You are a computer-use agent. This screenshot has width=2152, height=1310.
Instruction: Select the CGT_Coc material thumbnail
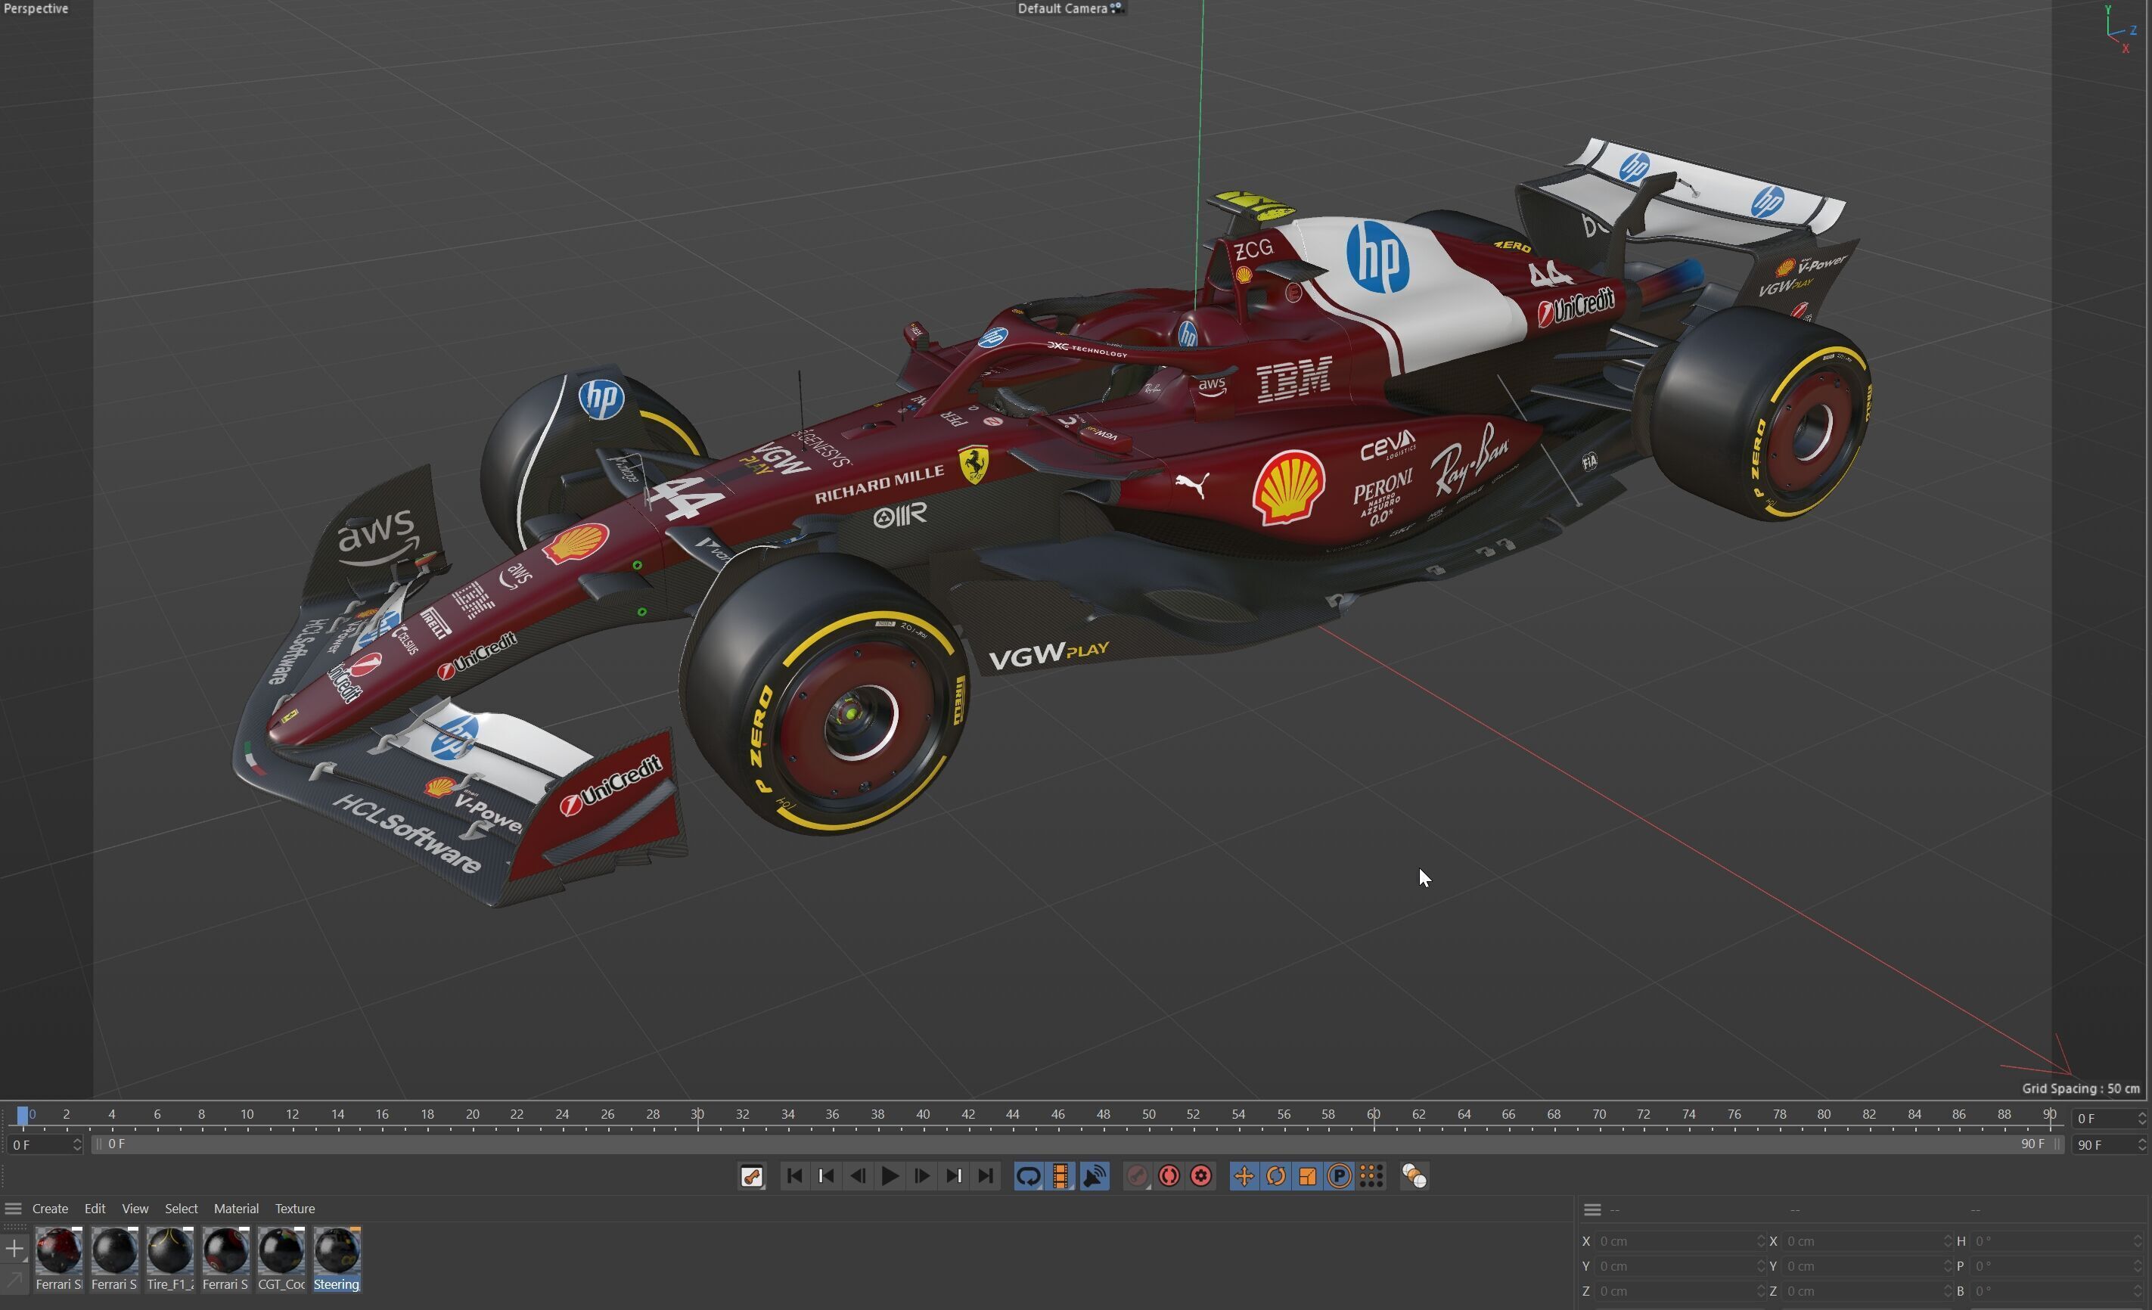281,1250
